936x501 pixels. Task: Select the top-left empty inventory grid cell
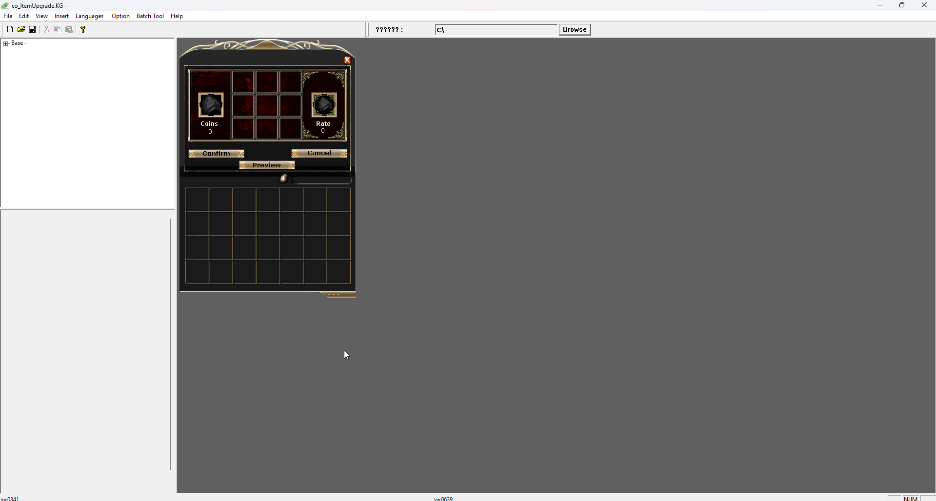[197, 200]
